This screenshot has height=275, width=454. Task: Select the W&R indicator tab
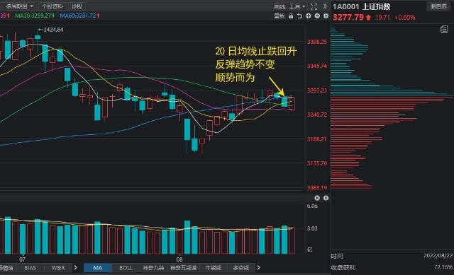point(58,268)
